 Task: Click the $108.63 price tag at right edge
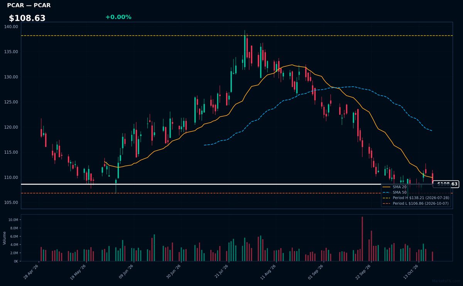(x=446, y=184)
